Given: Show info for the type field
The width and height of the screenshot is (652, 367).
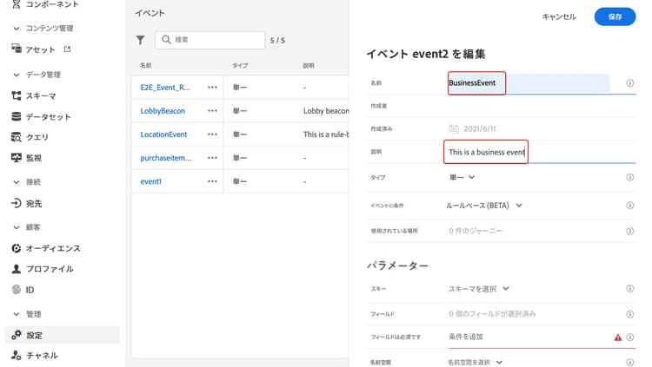Looking at the screenshot, I should [x=630, y=177].
